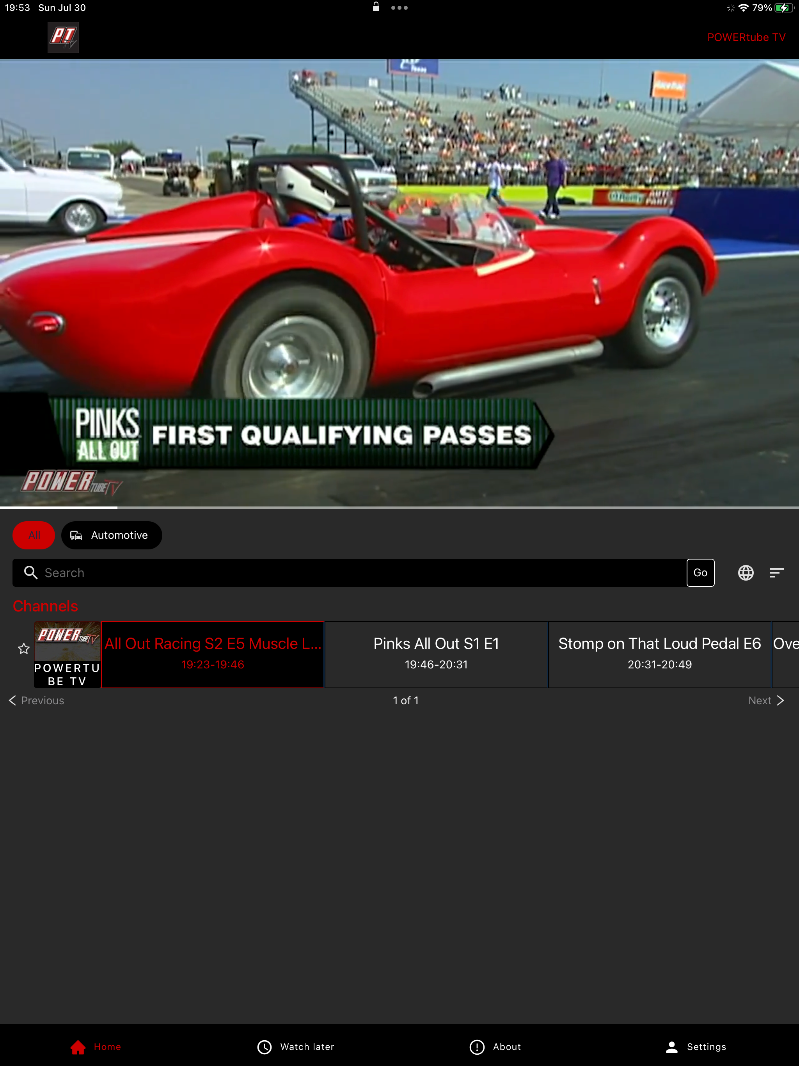
Task: Select Stomp on That Loud Pedal E6
Action: click(659, 654)
